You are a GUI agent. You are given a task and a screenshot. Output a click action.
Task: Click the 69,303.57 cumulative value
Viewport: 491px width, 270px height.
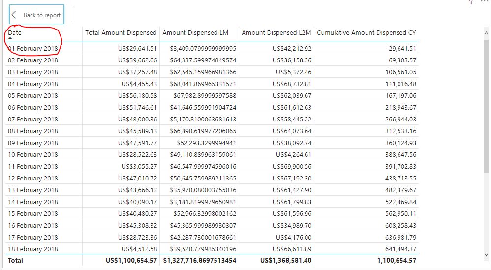pyautogui.click(x=402, y=60)
